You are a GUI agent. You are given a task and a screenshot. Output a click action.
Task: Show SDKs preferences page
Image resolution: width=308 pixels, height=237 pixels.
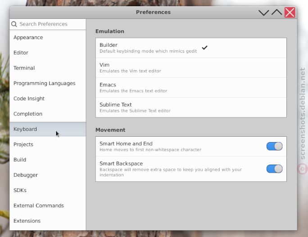[x=48, y=191]
